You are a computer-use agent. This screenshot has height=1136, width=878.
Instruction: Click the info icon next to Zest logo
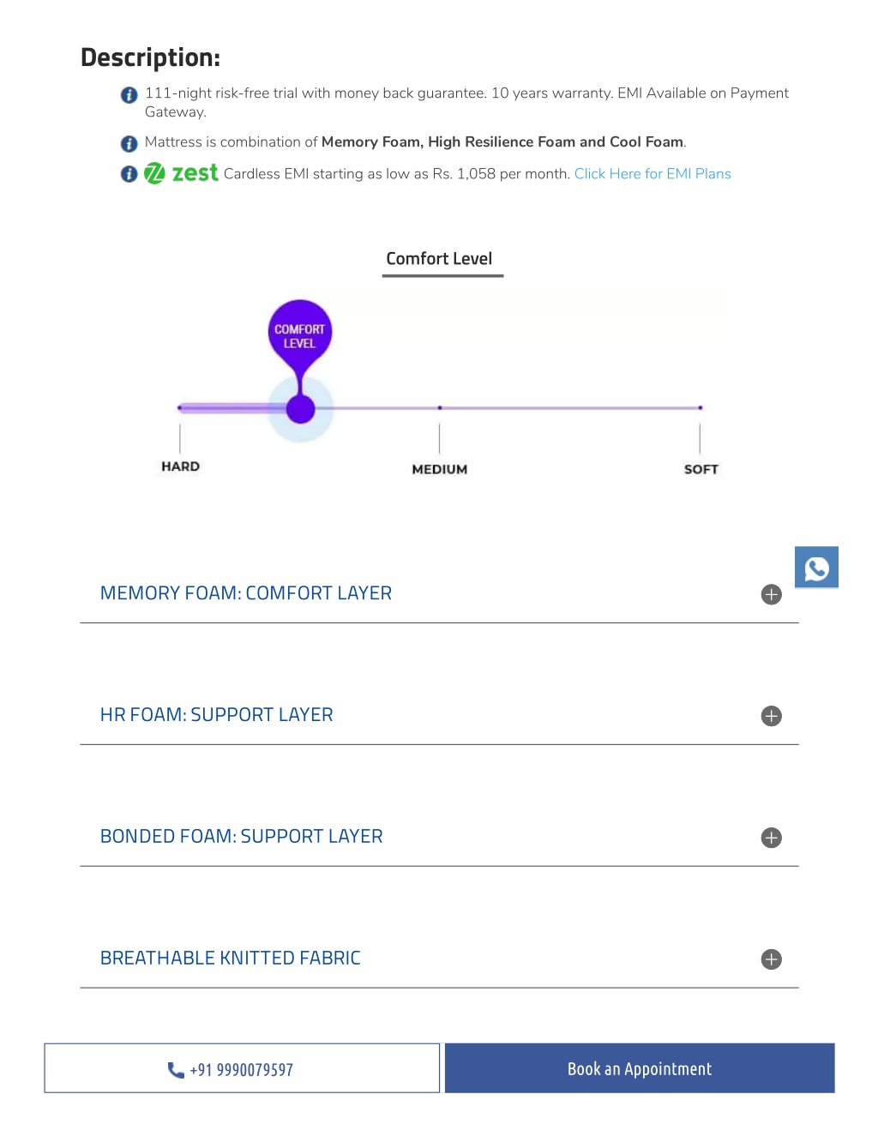[x=129, y=174]
